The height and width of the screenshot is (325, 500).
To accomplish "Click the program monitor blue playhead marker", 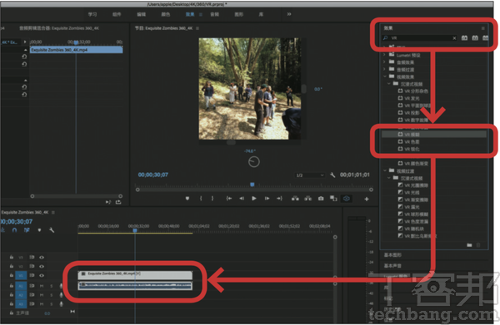I will 252,185.
